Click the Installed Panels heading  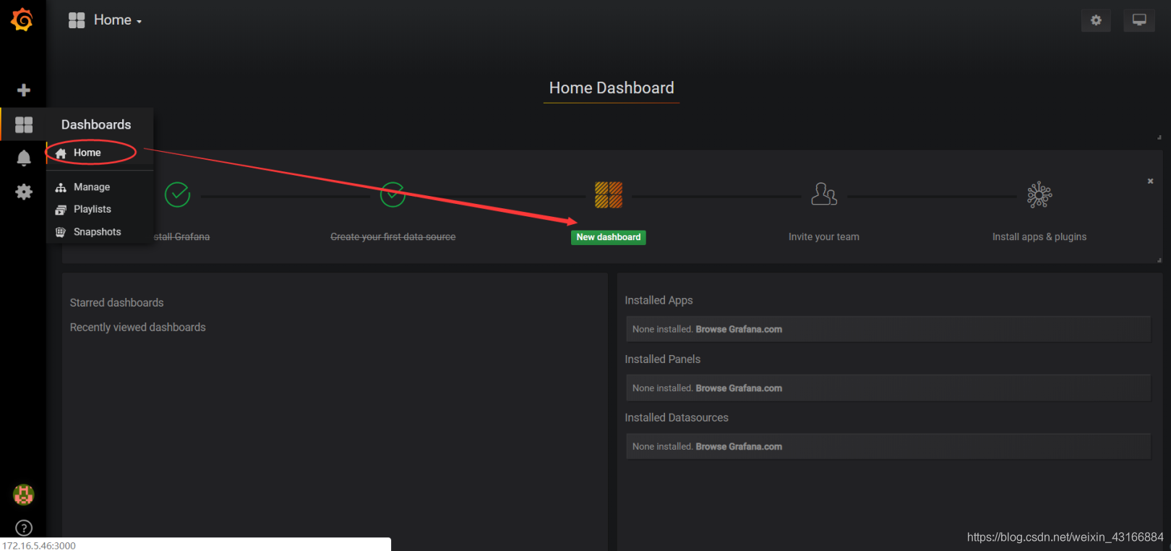point(662,359)
